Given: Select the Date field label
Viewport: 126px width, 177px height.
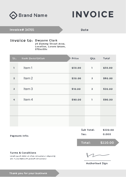Looking at the screenshot, I should coord(85,30).
